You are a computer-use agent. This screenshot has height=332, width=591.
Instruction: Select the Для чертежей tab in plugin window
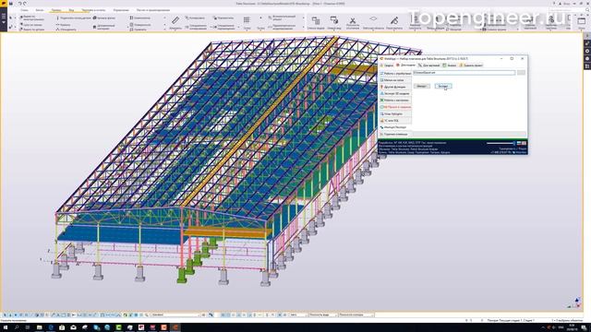[x=428, y=65]
